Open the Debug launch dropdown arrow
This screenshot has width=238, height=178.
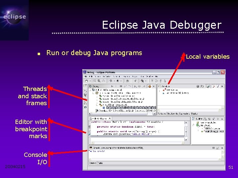tap(114, 81)
